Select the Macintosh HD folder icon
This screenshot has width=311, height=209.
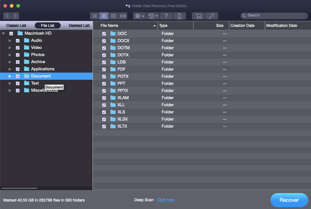(20, 33)
